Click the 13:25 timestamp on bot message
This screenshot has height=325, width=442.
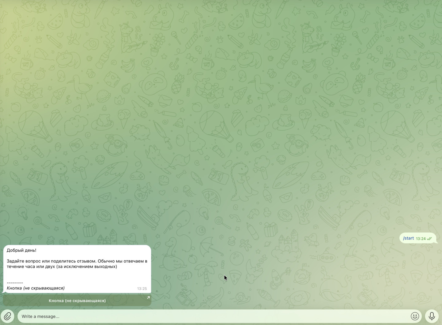coord(142,289)
